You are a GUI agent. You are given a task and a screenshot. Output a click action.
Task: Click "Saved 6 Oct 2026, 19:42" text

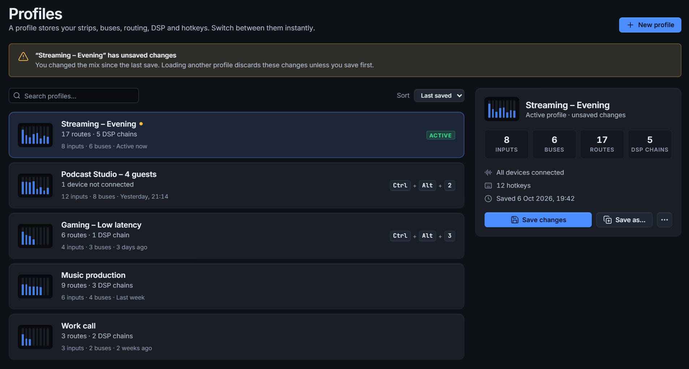pos(535,199)
